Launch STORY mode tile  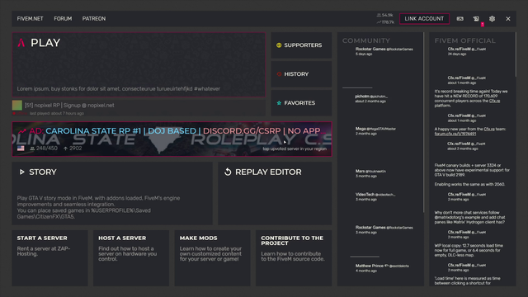click(112, 193)
